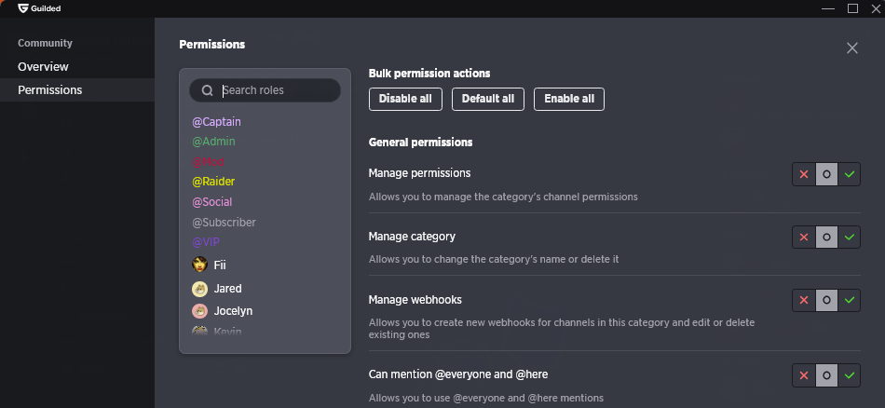This screenshot has height=408, width=885.
Task: Allow mention @everyone and @here permission
Action: (x=850, y=375)
